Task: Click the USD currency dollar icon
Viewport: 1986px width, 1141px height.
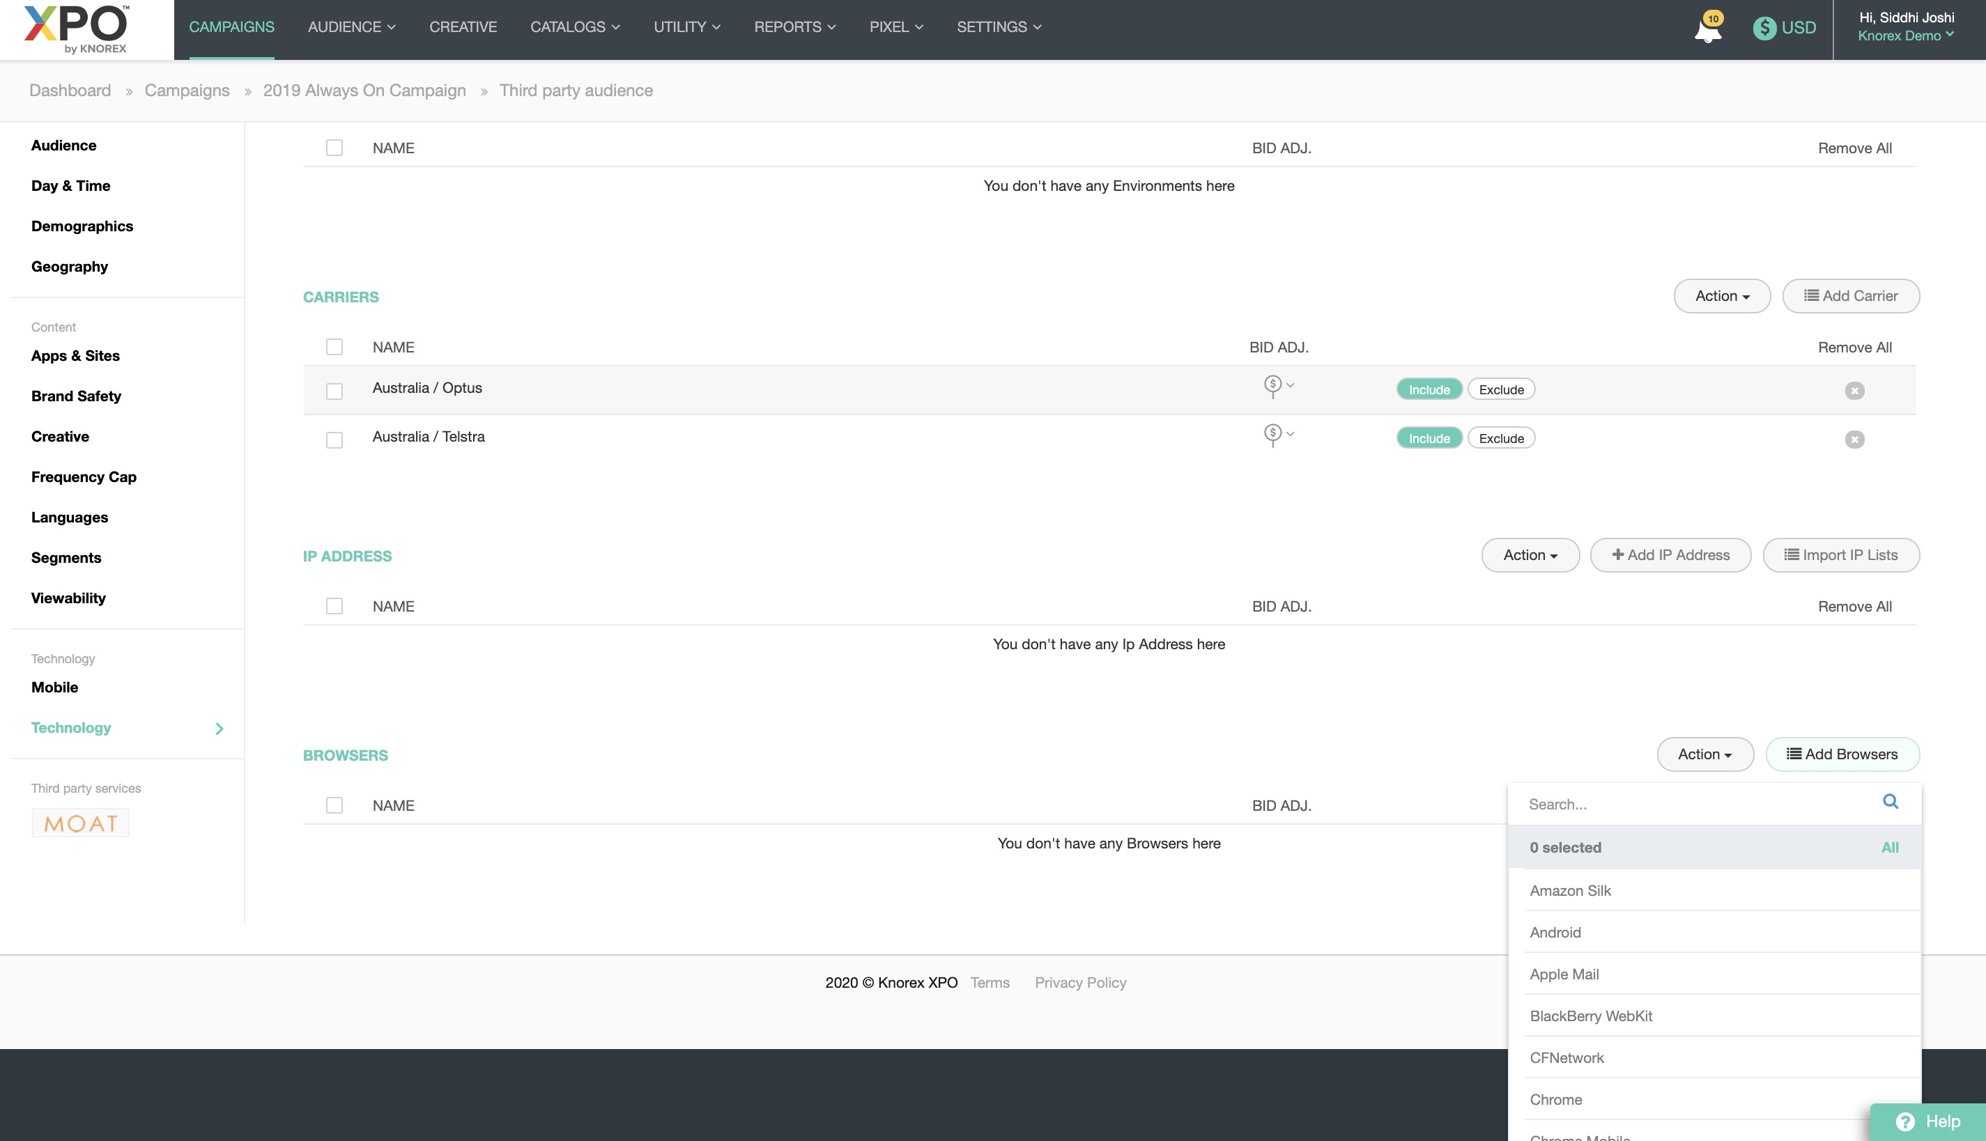Action: click(1764, 28)
